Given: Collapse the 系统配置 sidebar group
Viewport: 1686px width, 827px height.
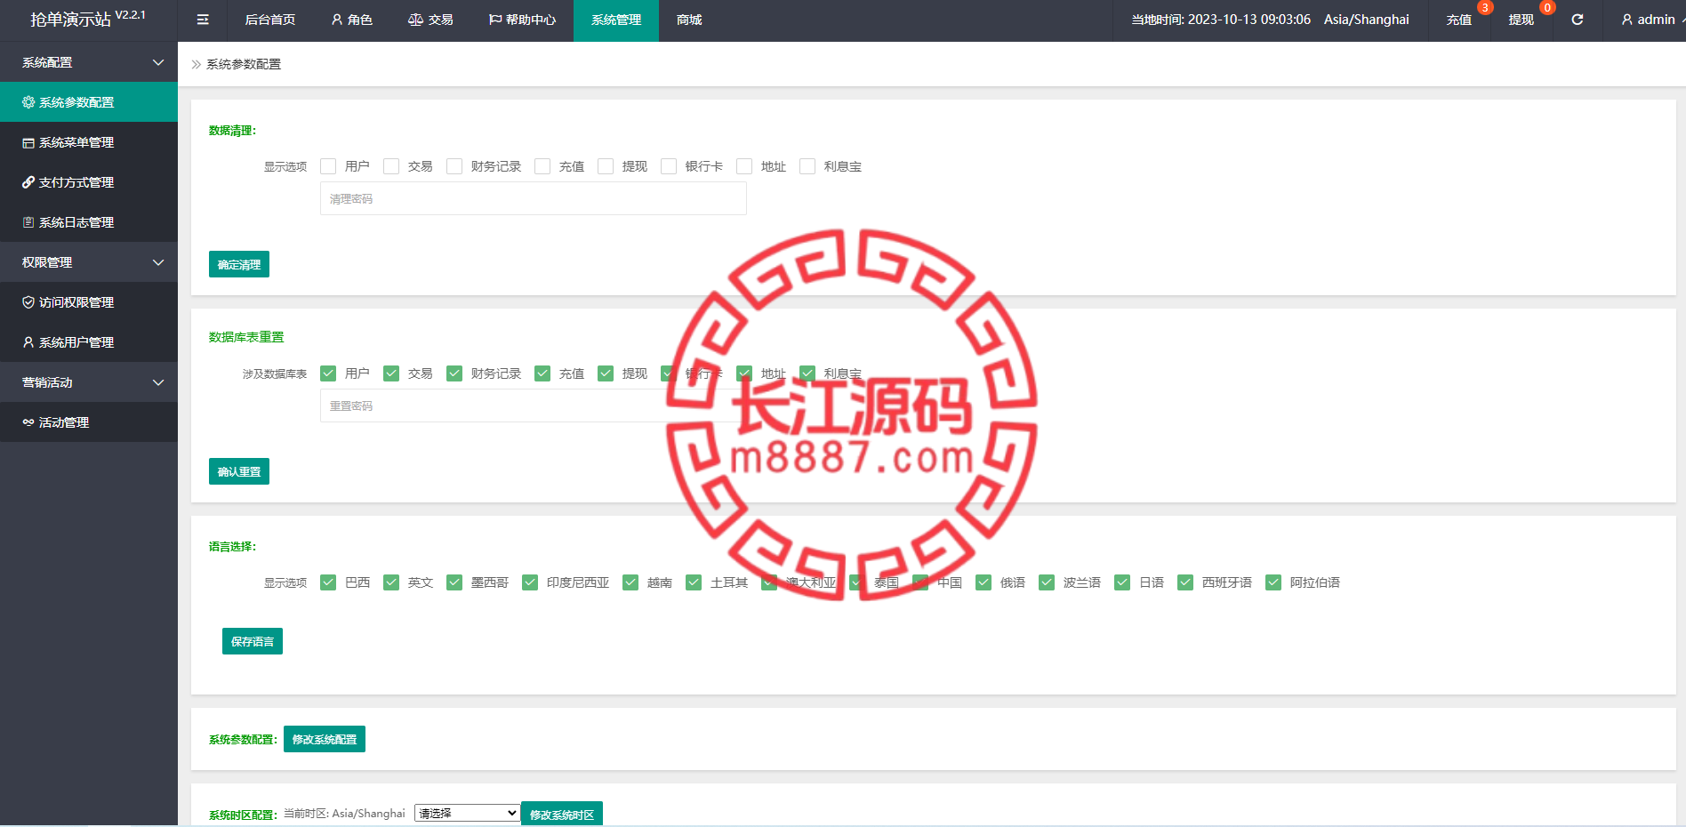Looking at the screenshot, I should click(89, 62).
